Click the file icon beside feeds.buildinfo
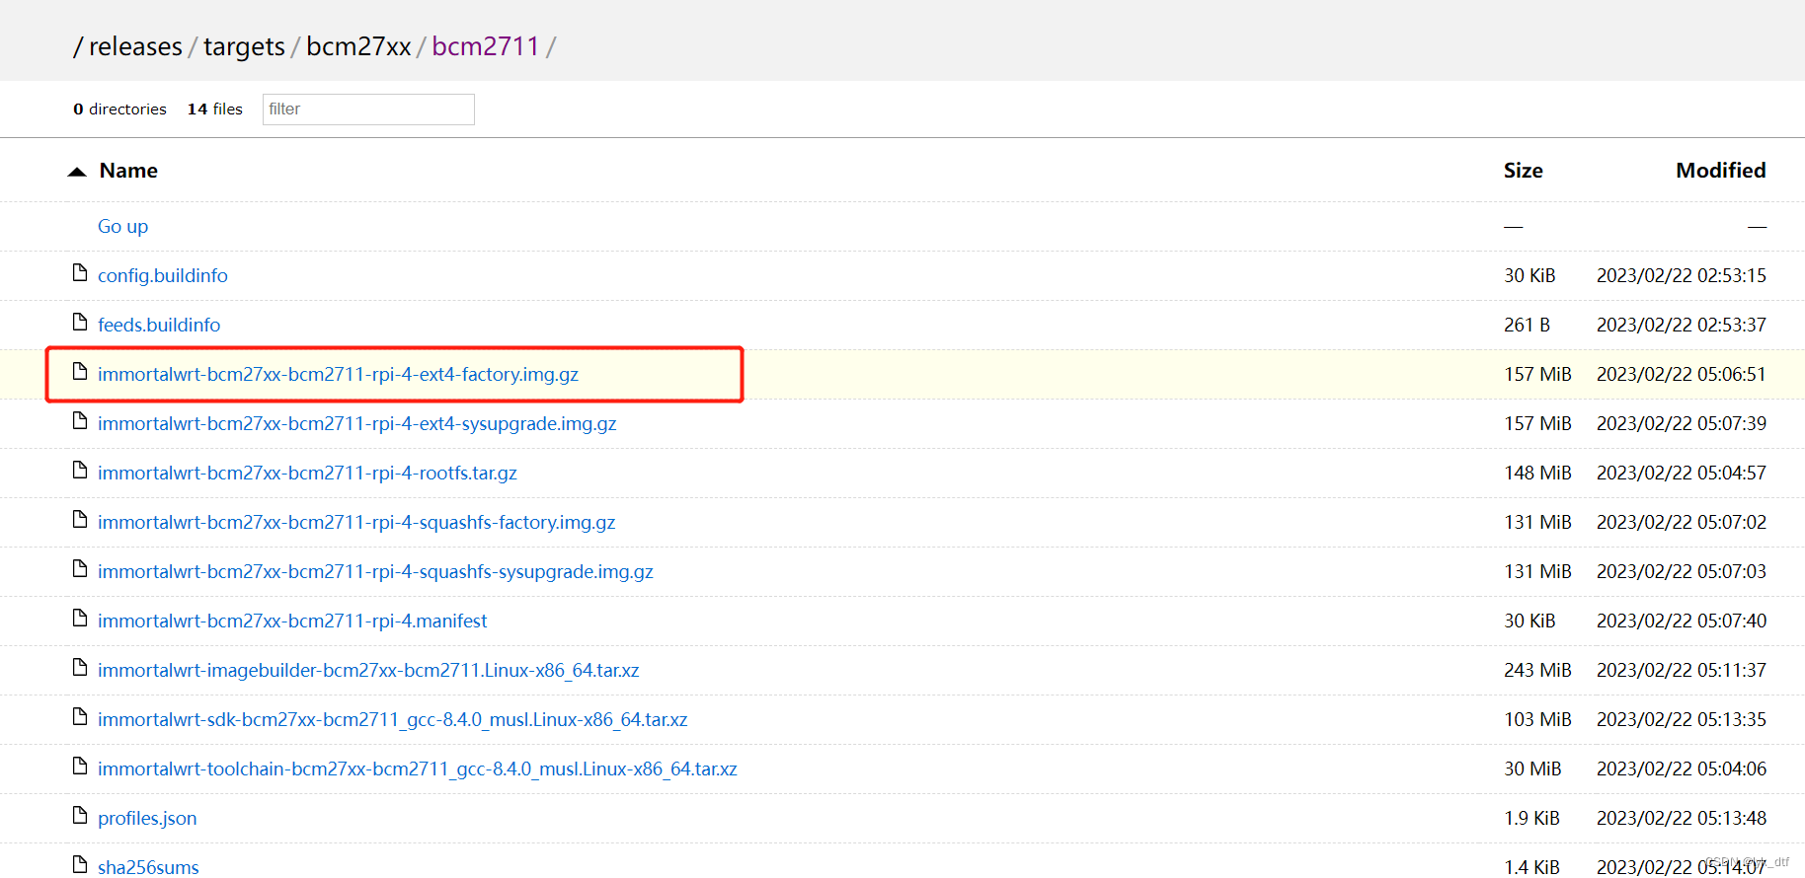Viewport: 1805px width, 878px height. [x=80, y=322]
